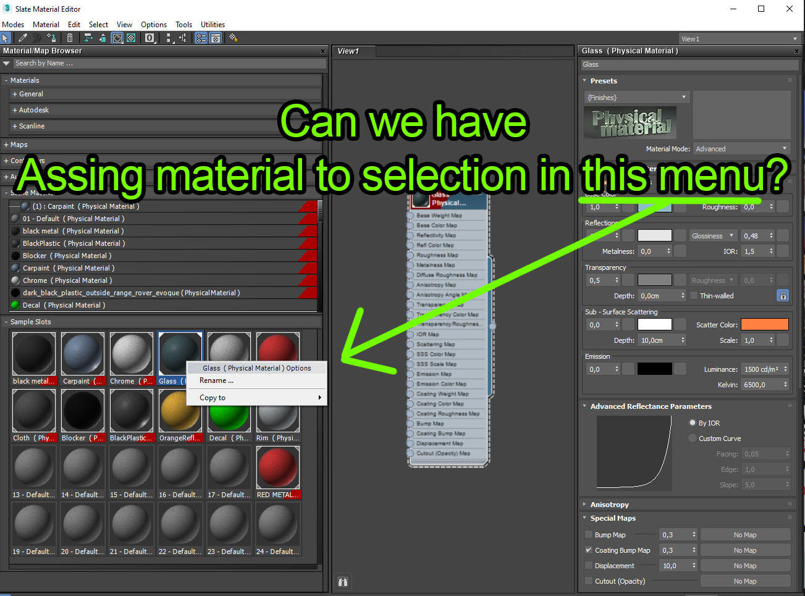Select the arrow Select tool in the toolbar

6,38
